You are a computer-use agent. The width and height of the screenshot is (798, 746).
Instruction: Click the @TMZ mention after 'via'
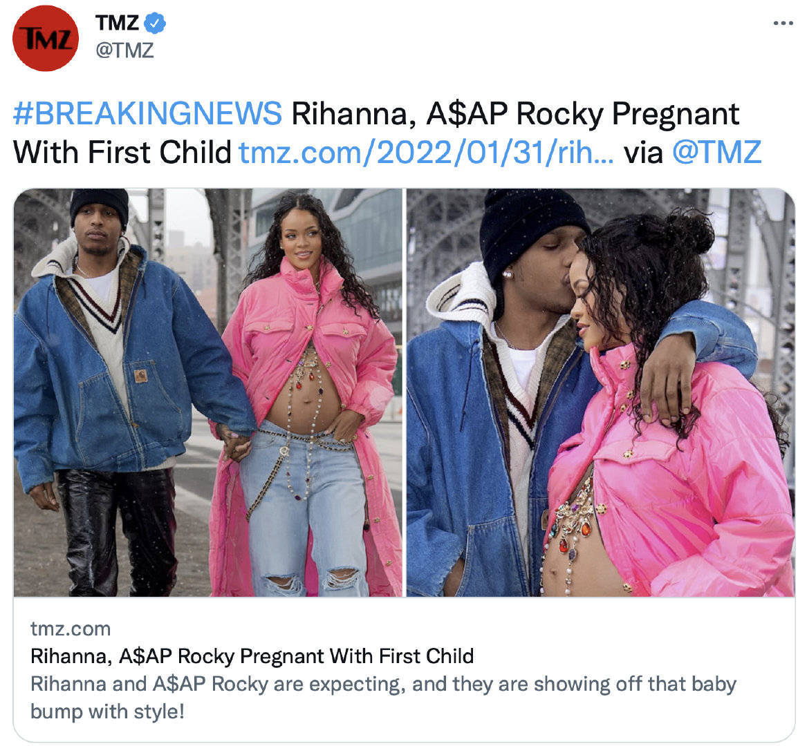[x=716, y=152]
